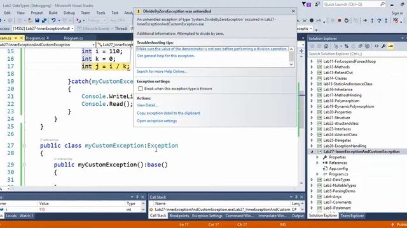Open the Build menu

53,13
